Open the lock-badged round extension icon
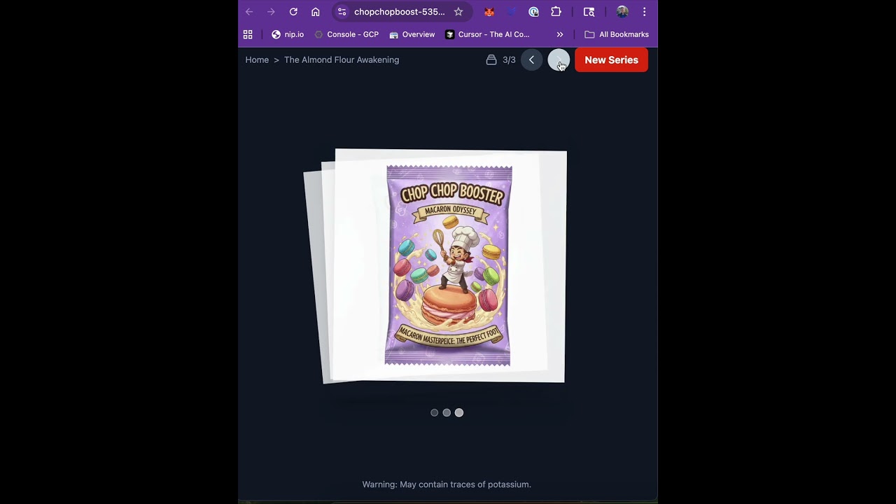 (534, 12)
